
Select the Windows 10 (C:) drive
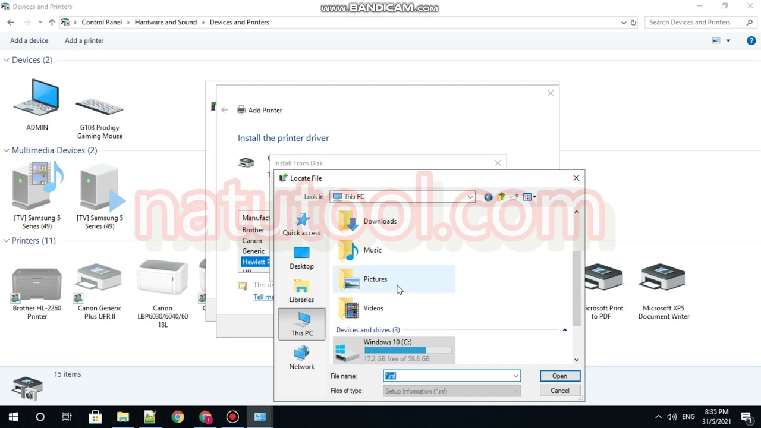pyautogui.click(x=394, y=350)
